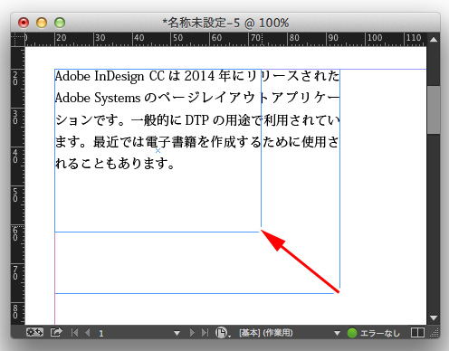Click the window resize grip corner
449x351 pixels.
click(x=435, y=333)
